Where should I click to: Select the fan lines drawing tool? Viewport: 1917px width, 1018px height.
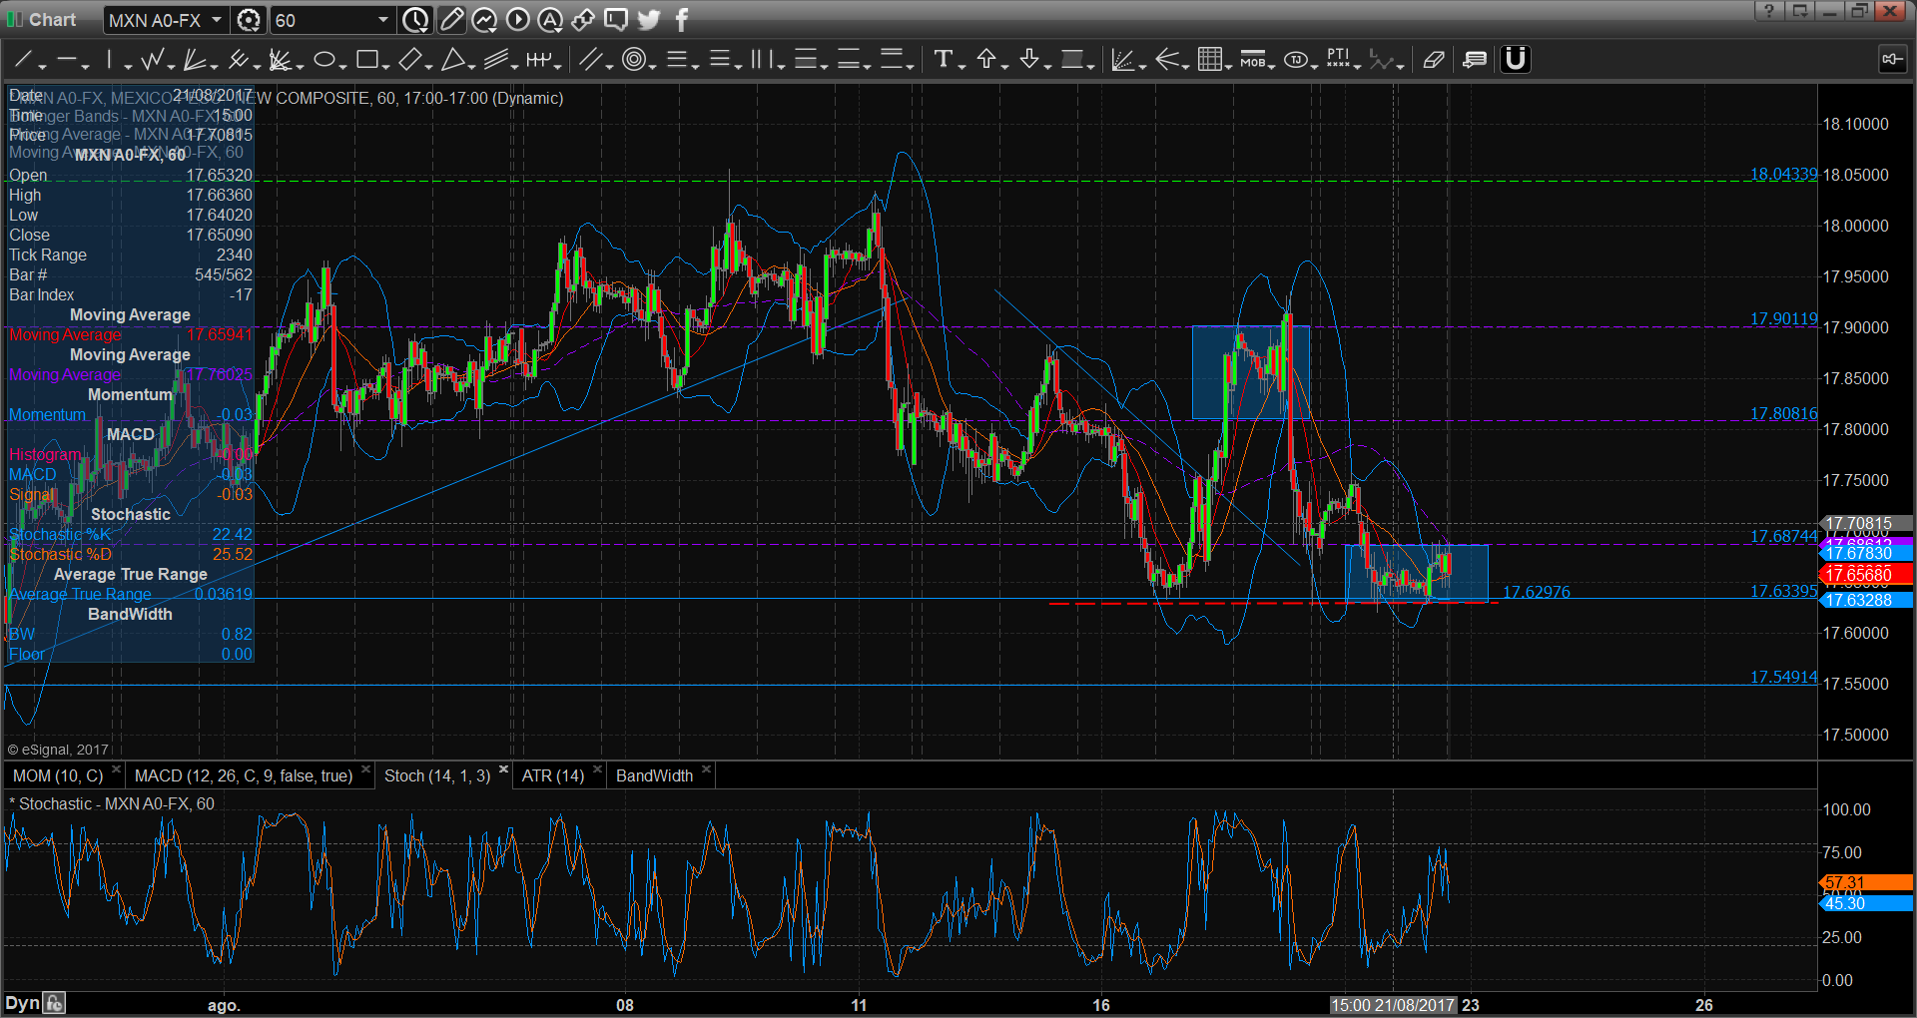(195, 60)
